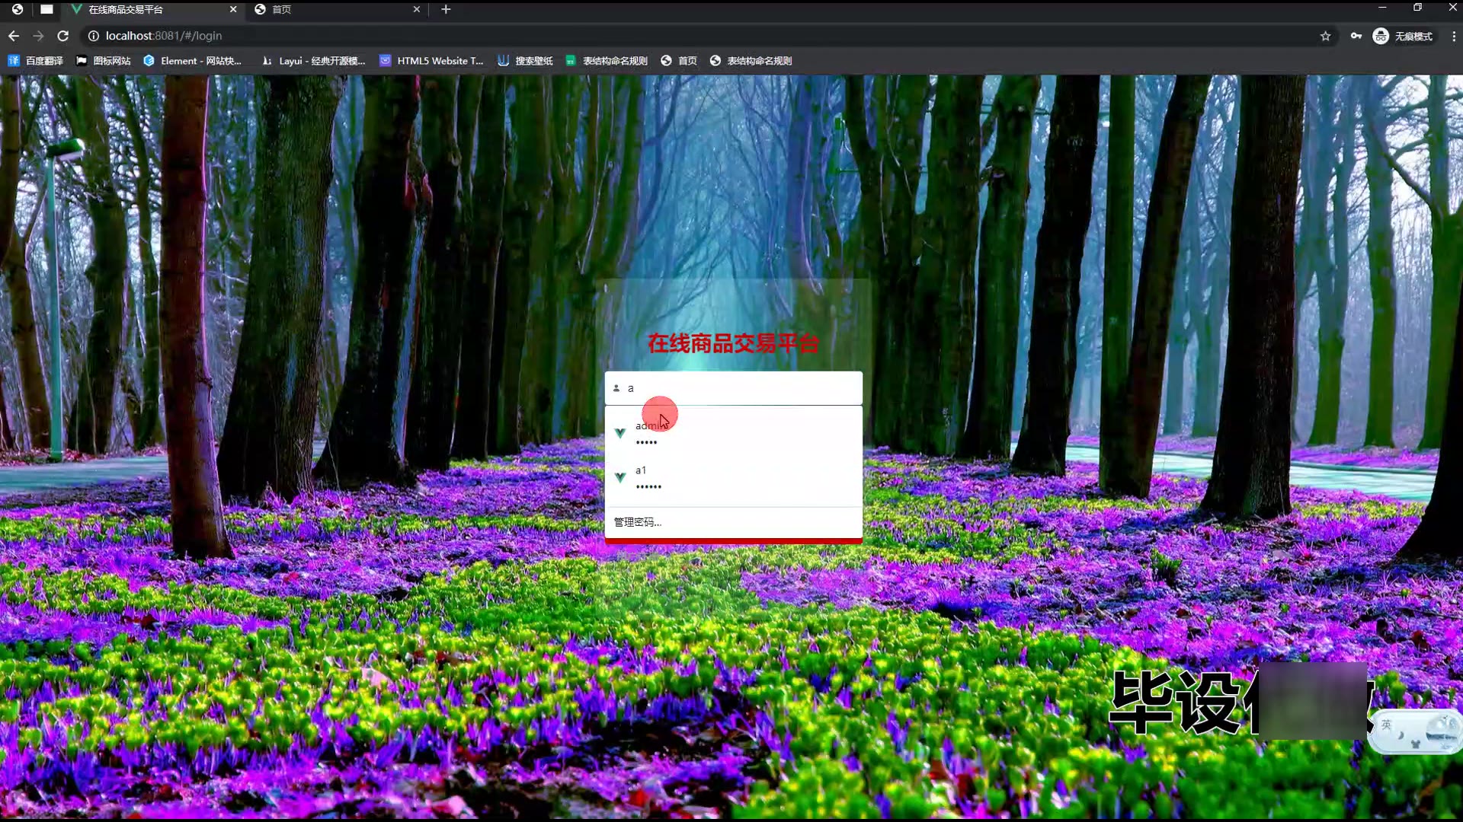Open the HTML5 Website T... bookmark
1463x822 pixels.
(x=431, y=61)
